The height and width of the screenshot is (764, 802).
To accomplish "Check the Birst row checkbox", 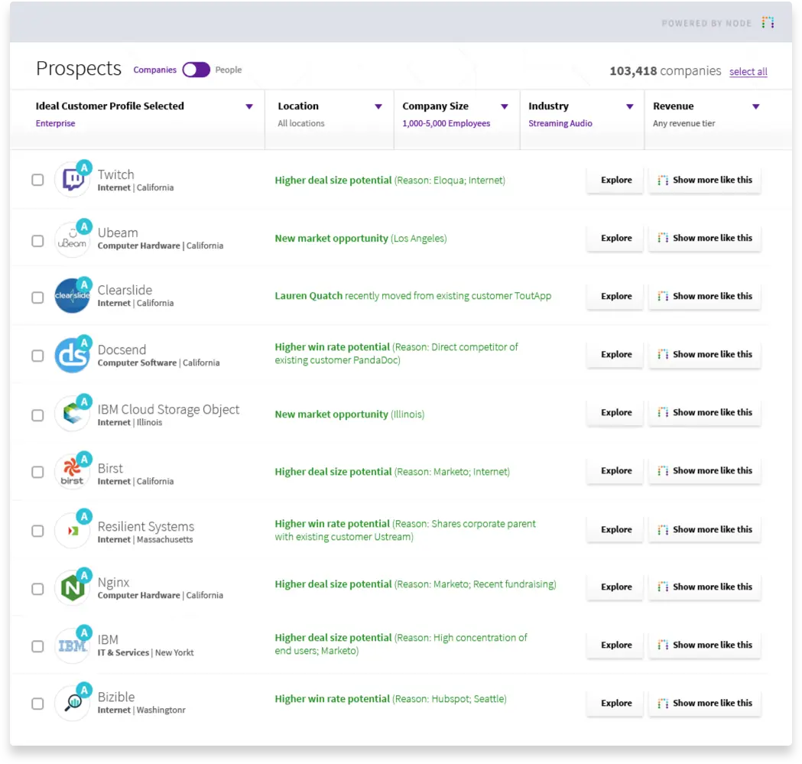I will coord(38,472).
